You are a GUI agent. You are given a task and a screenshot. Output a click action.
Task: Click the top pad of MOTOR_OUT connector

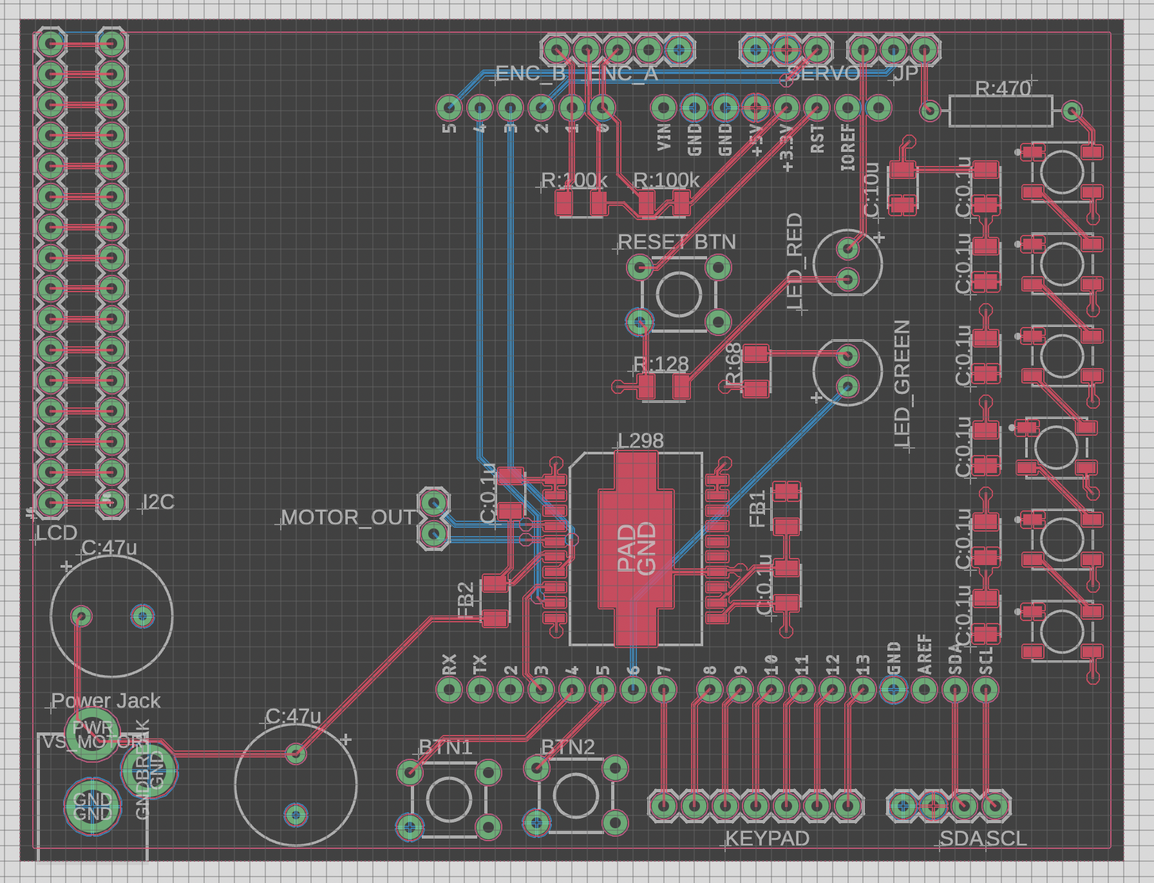click(433, 503)
